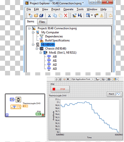Viewport: 124px width, 142px height.
Task: Open the Edit menu
Action: [37, 9]
